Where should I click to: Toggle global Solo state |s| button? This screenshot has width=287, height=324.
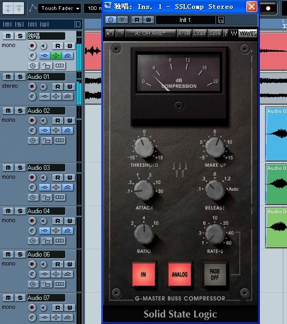[x=19, y=25]
